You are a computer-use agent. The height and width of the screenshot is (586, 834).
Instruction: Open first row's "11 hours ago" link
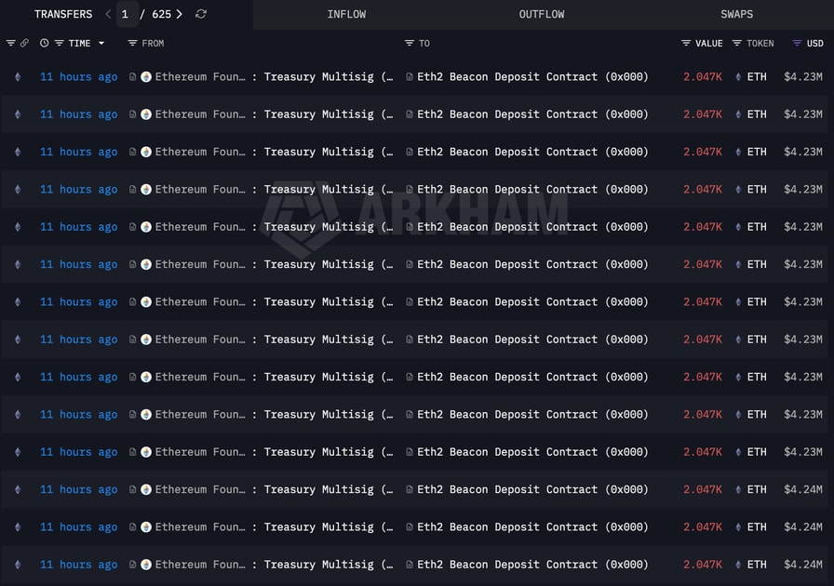pyautogui.click(x=78, y=76)
